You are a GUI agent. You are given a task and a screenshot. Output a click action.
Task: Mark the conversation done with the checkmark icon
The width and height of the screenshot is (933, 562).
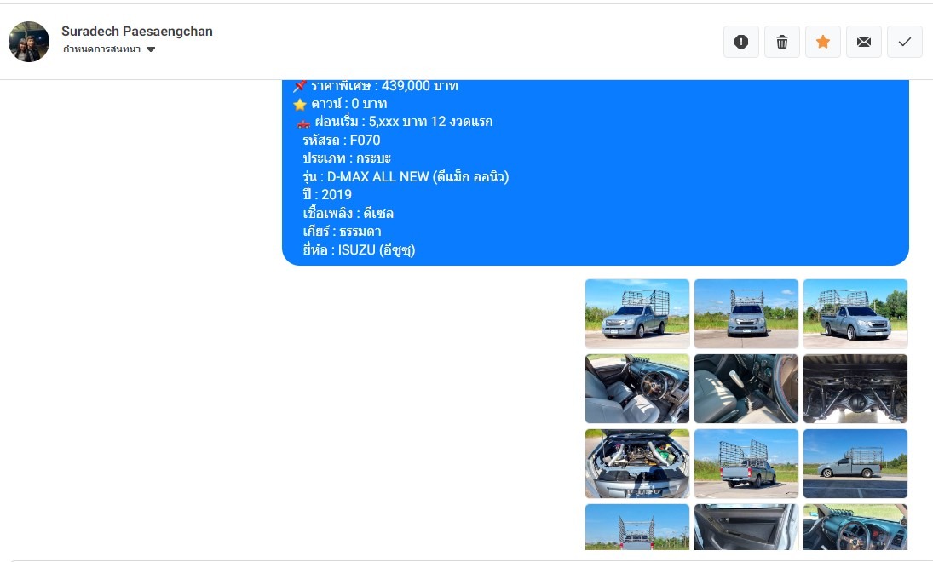pyautogui.click(x=904, y=42)
